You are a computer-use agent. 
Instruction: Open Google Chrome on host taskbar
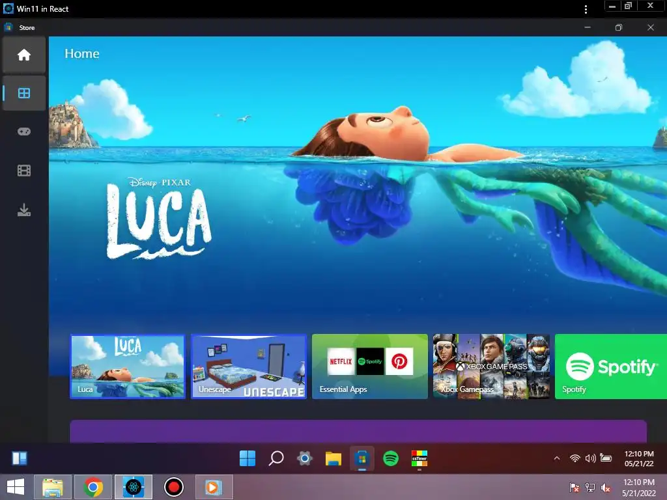click(x=93, y=487)
